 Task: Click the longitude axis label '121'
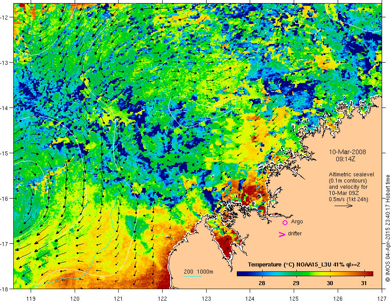pos(119,298)
